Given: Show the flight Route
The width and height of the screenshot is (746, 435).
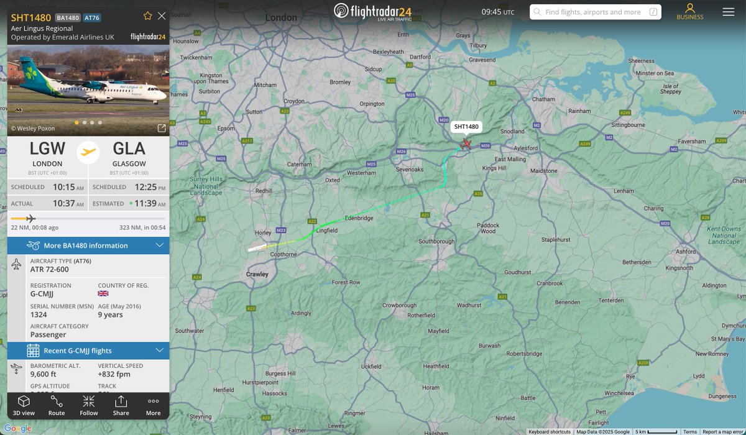Looking at the screenshot, I should coord(57,405).
